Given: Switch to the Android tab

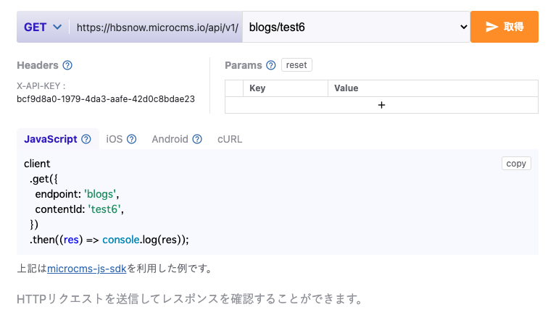Looking at the screenshot, I should [x=170, y=139].
